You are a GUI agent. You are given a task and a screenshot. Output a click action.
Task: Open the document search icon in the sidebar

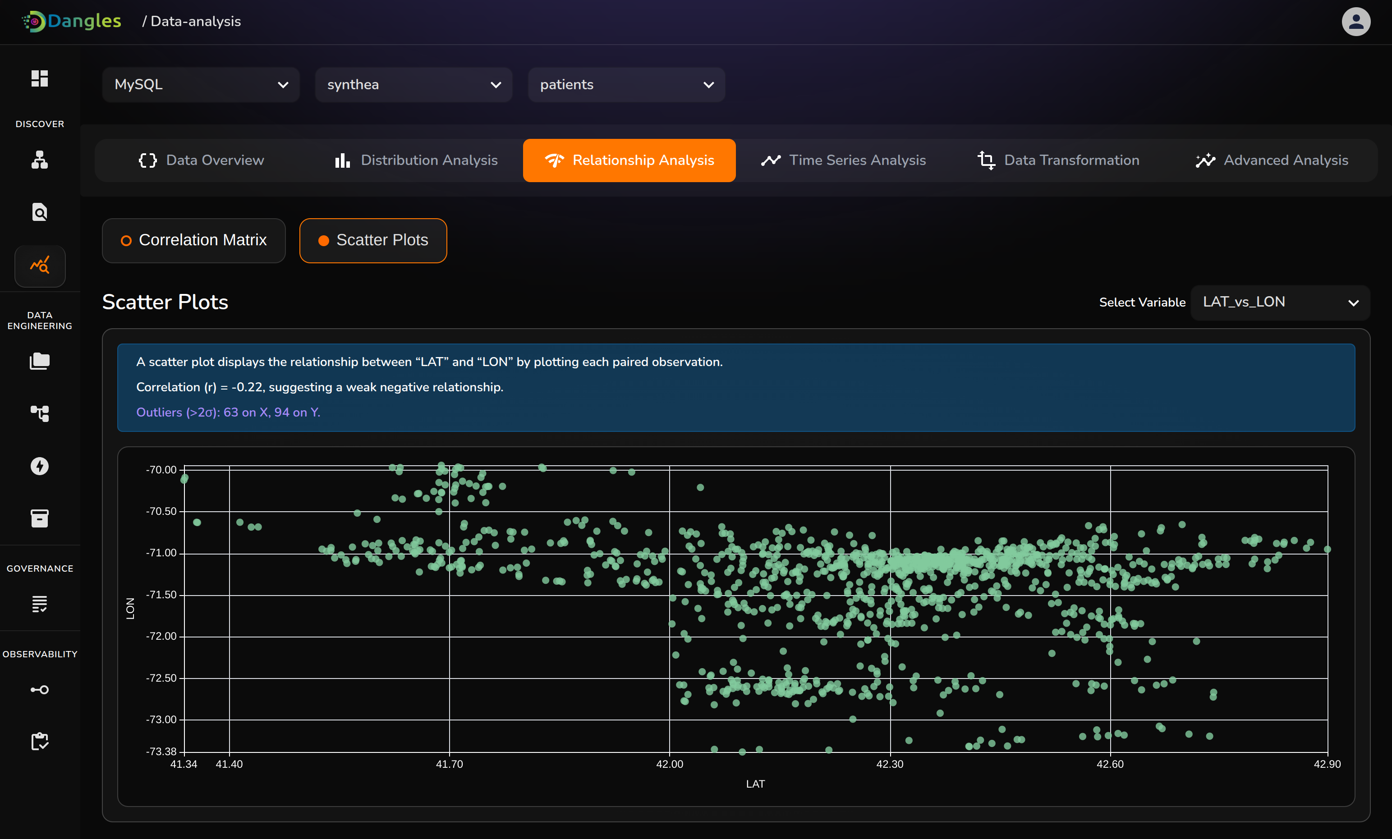coord(40,212)
